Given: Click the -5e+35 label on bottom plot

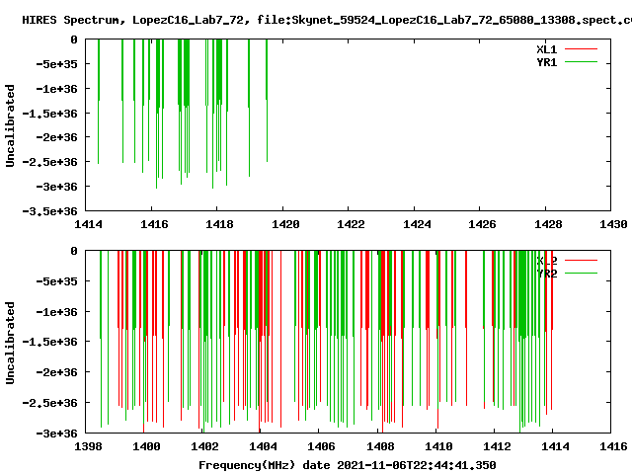Looking at the screenshot, I should pos(56,280).
